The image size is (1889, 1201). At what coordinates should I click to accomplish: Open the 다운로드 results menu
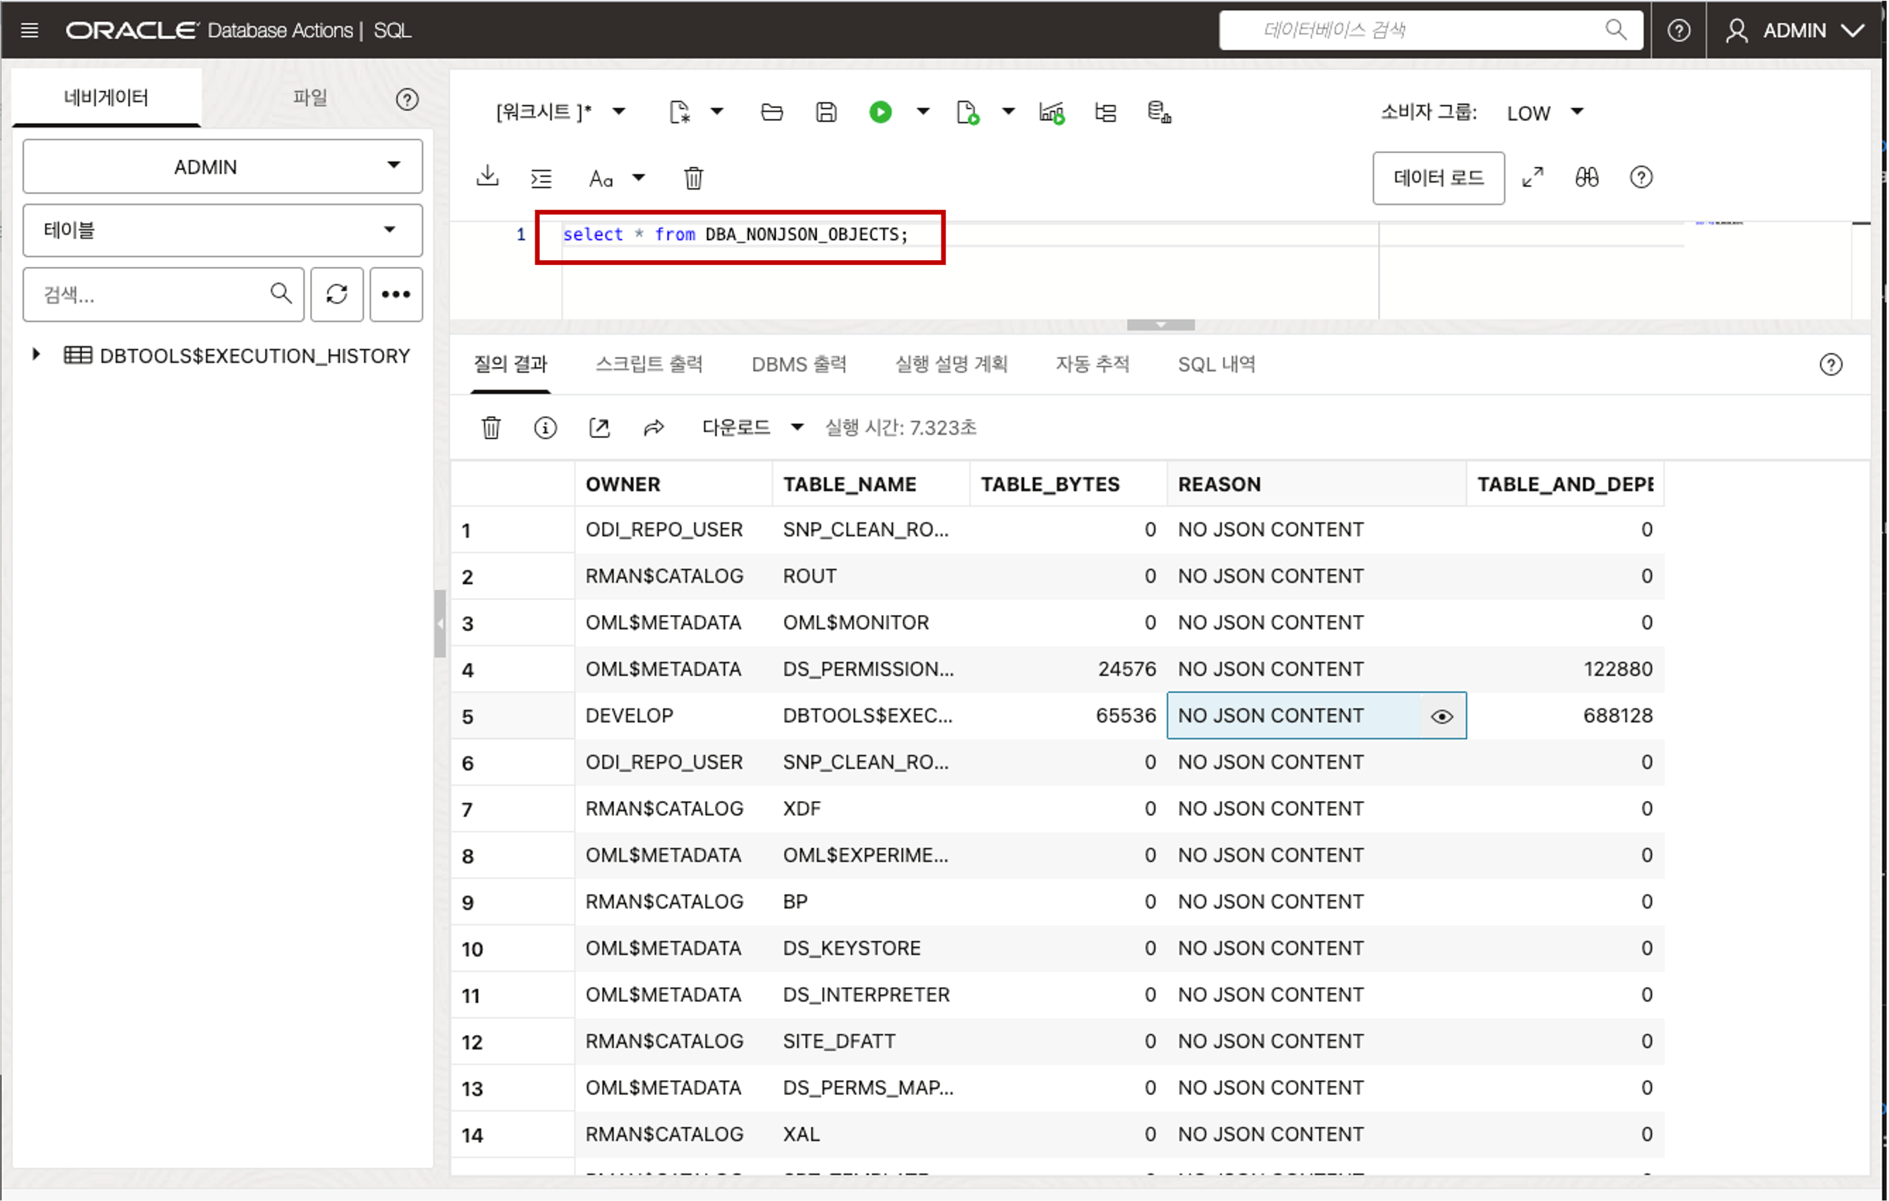[x=752, y=427]
